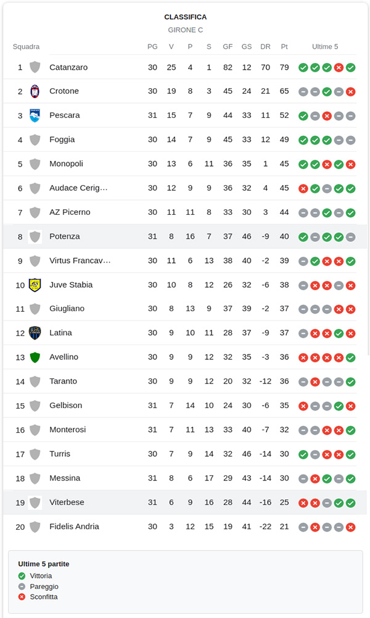Open the Catanzaro team link
The height and width of the screenshot is (618, 370).
68,67
